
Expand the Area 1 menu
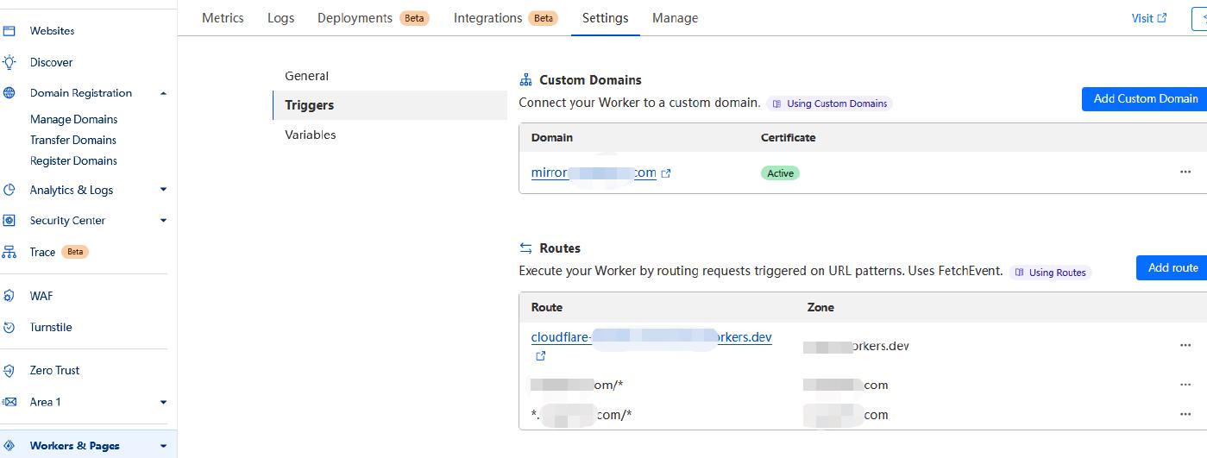[163, 402]
